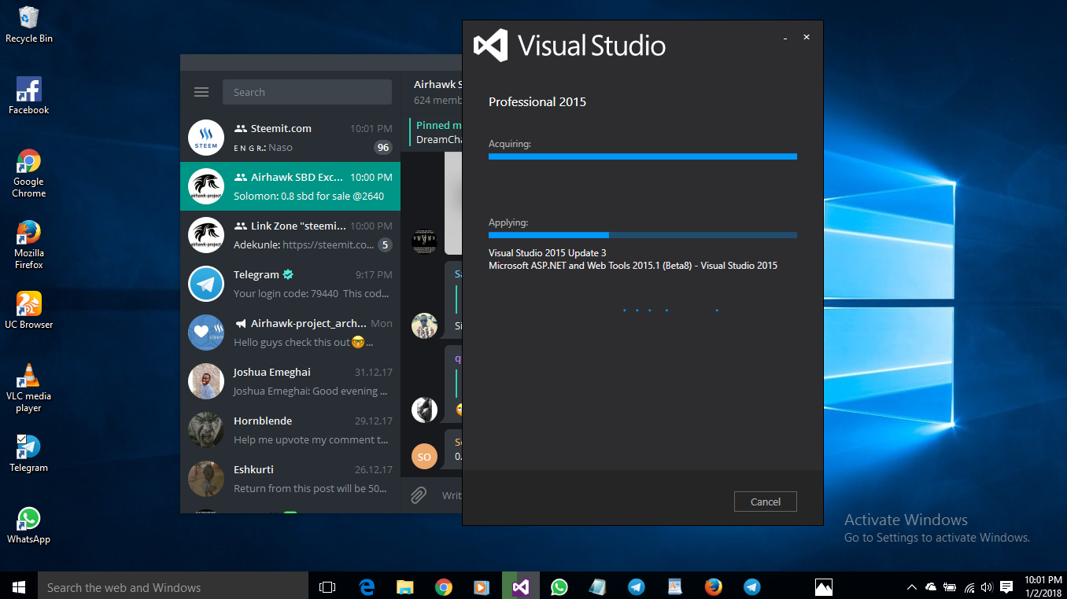Open Task View from the taskbar
Viewport: 1067px width, 599px height.
coord(327,586)
